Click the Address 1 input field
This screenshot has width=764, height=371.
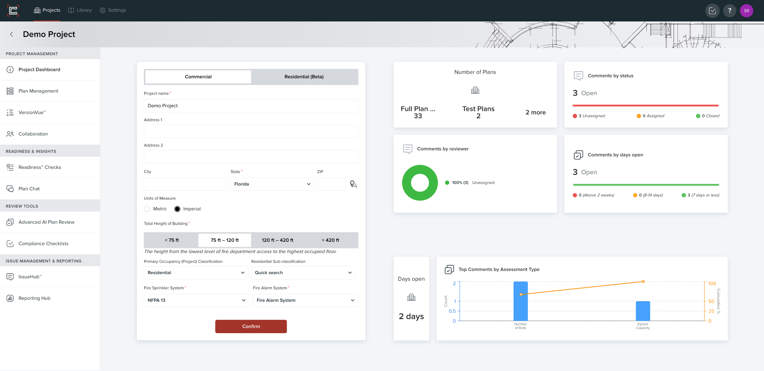[x=251, y=131]
